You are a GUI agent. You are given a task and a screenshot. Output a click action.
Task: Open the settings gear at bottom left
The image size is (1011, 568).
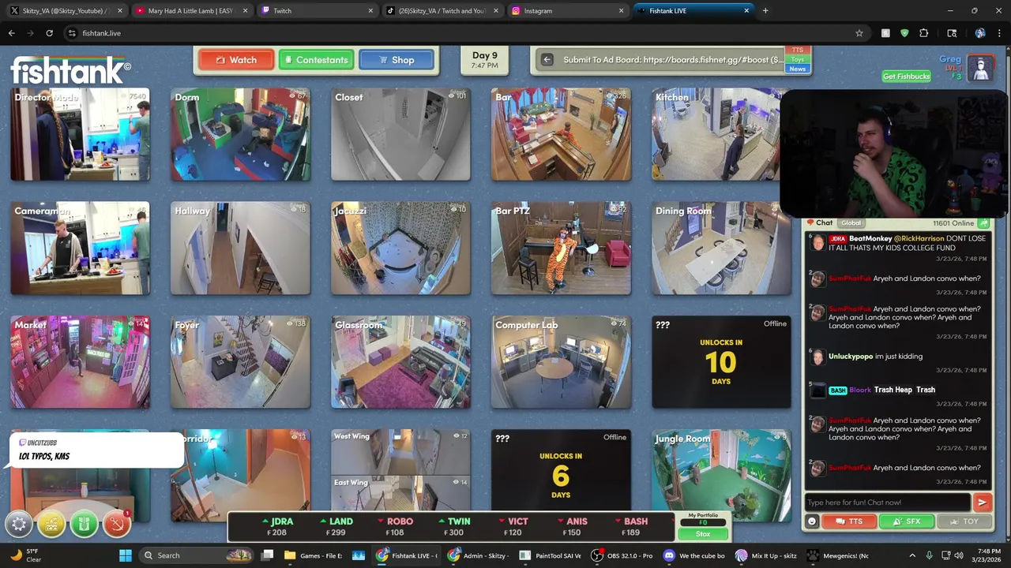[x=19, y=524]
